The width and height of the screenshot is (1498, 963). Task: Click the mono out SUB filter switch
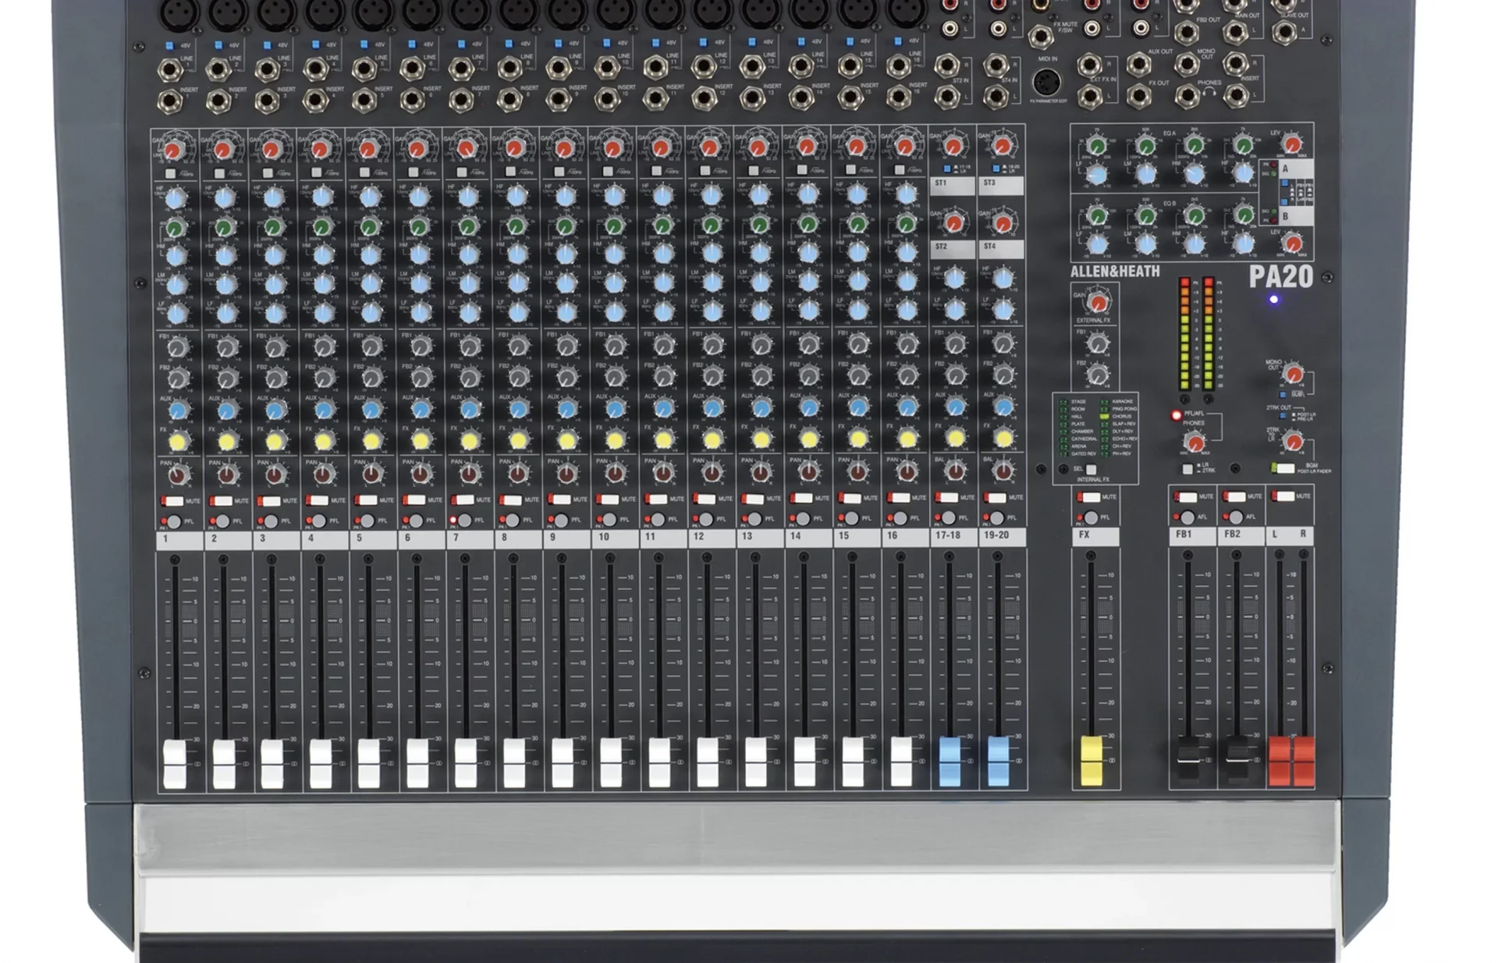click(x=1284, y=394)
